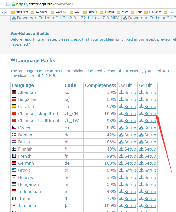Open the 高科技 bookmarks folder
176x212 pixels.
point(90,12)
